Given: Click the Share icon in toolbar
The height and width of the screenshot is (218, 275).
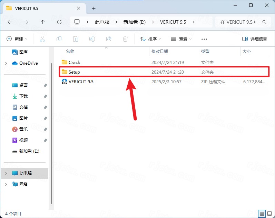Looking at the screenshot, I should [x=109, y=39].
